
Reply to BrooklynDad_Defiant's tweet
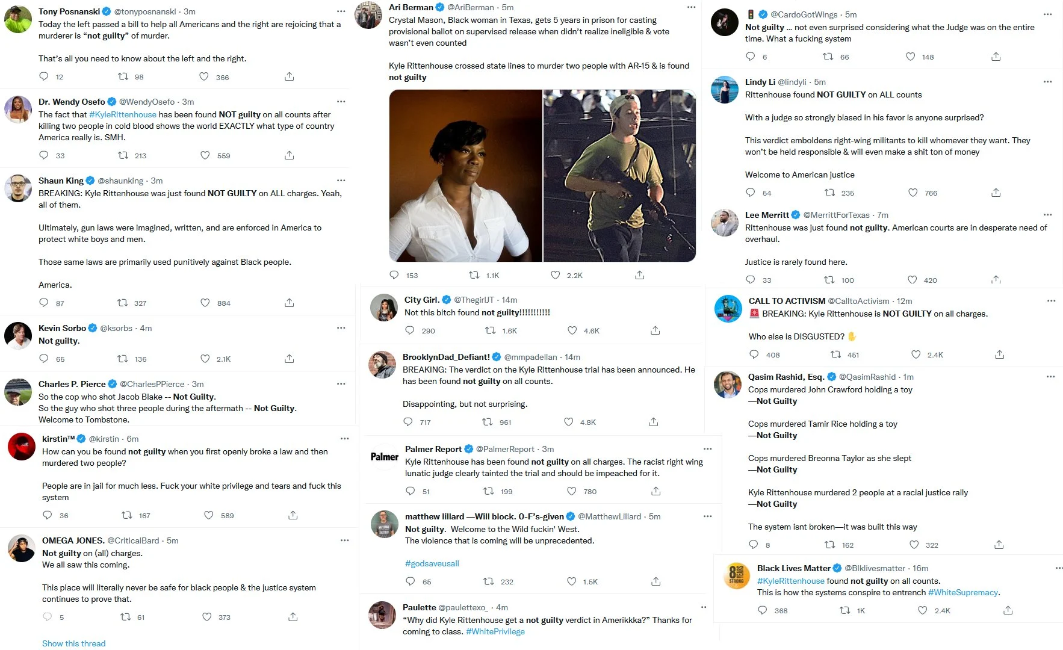click(x=408, y=422)
